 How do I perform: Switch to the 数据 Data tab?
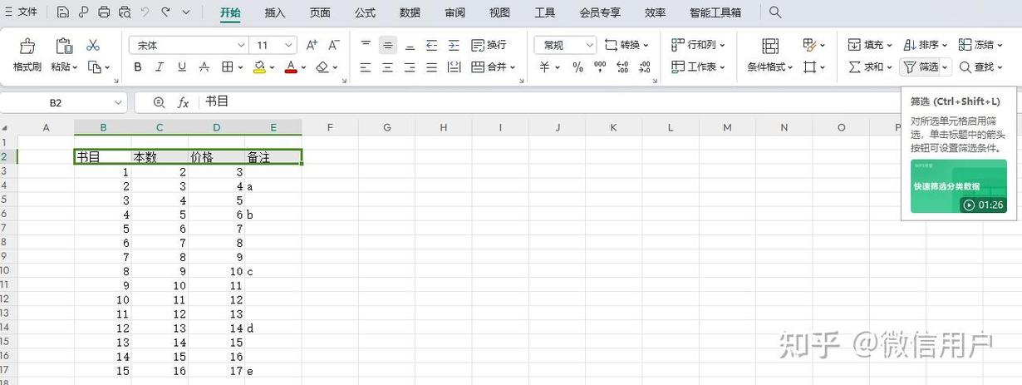click(410, 12)
